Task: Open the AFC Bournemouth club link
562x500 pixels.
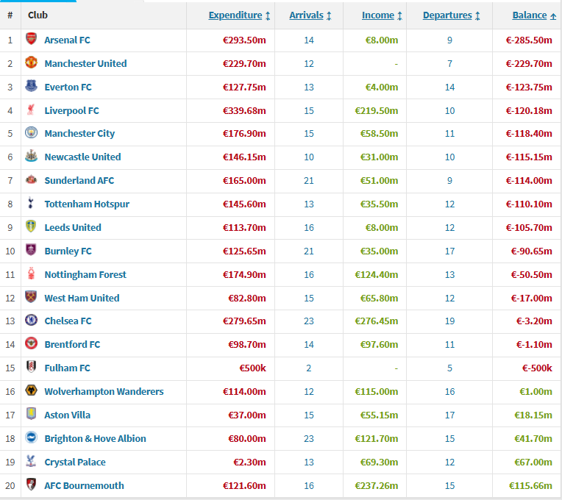Action: click(85, 486)
